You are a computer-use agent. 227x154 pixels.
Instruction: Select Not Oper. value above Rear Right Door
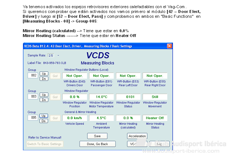[155, 76]
